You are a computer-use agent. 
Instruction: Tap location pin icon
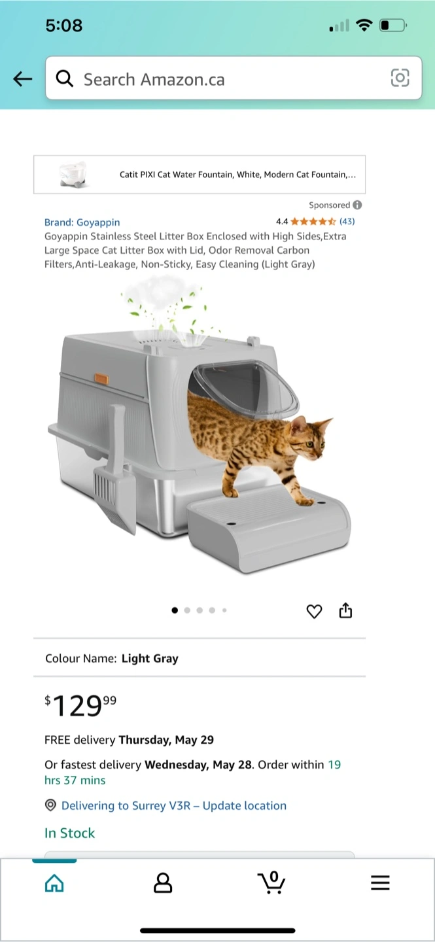(x=50, y=805)
